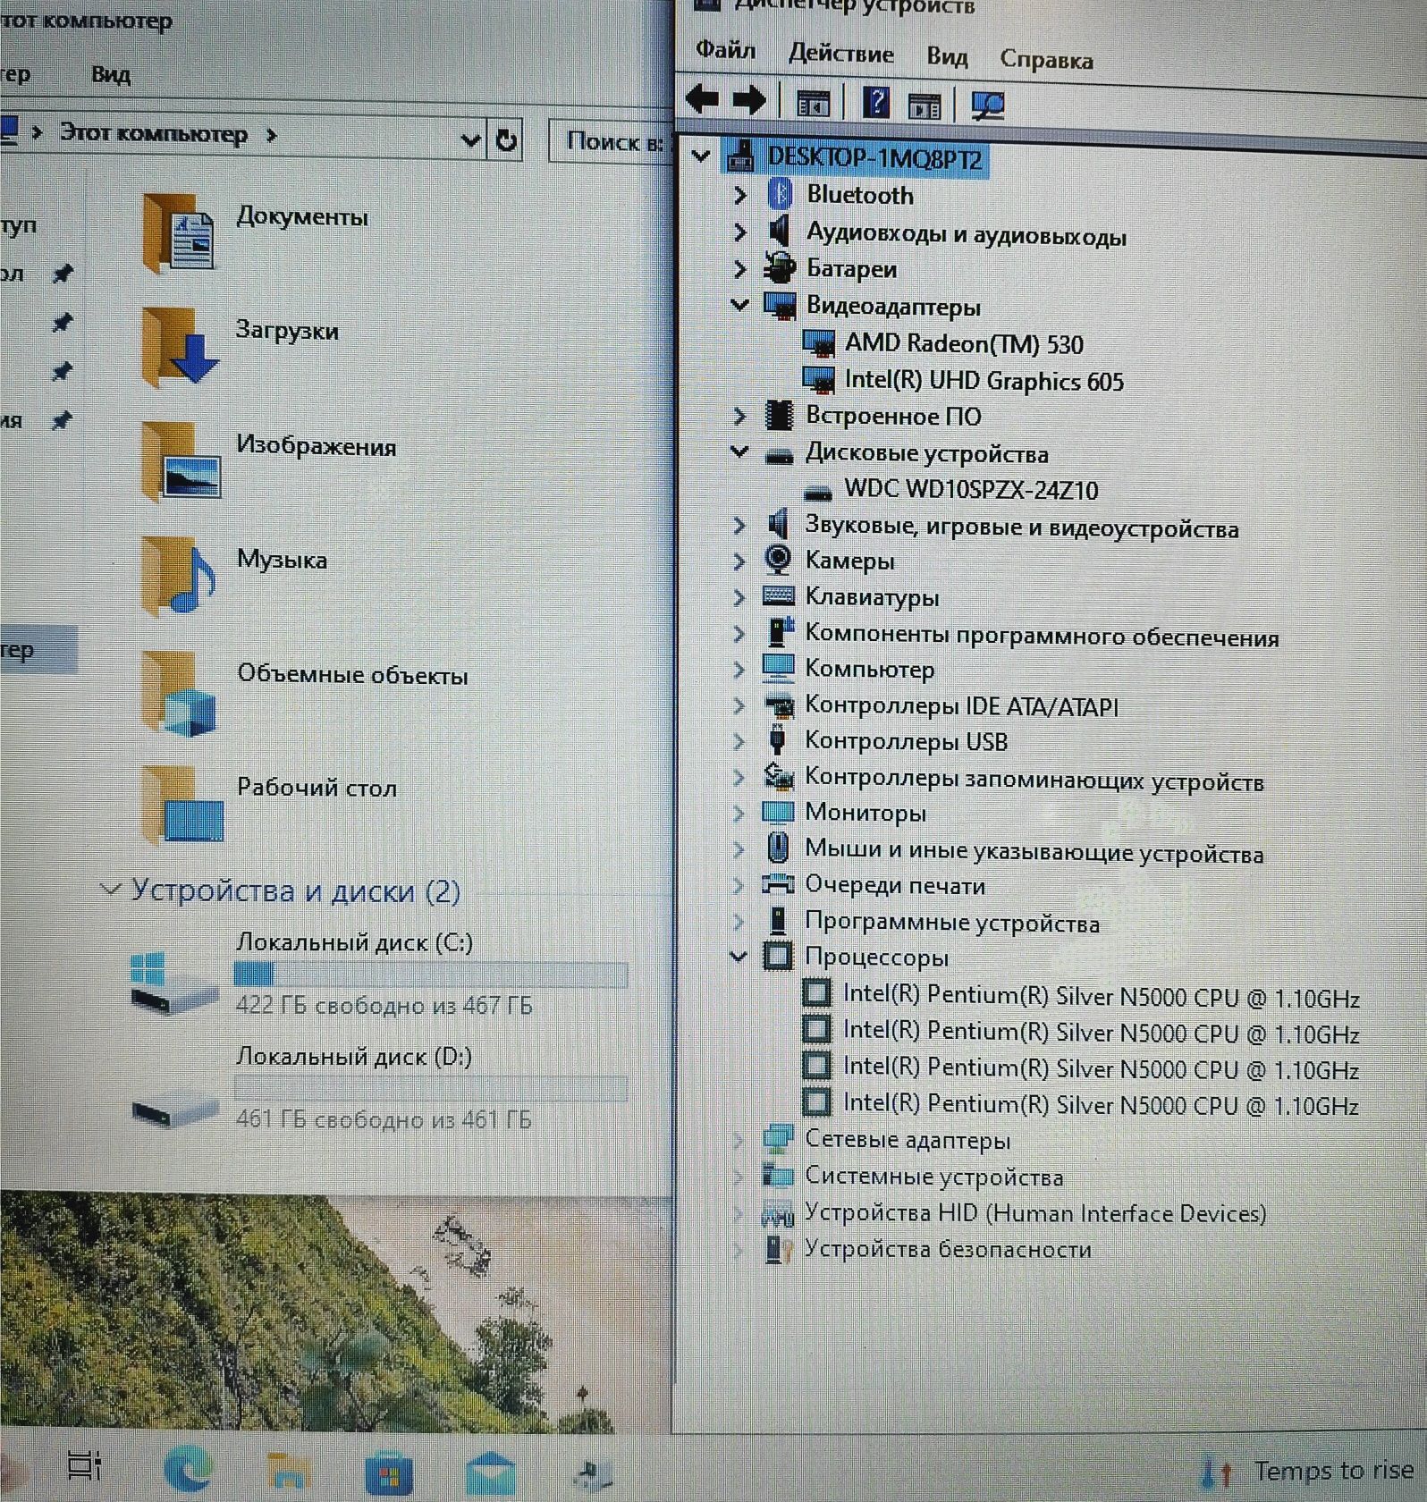Screen dimensions: 1427x1502
Task: Collapse the Процессоры category
Action: point(739,956)
